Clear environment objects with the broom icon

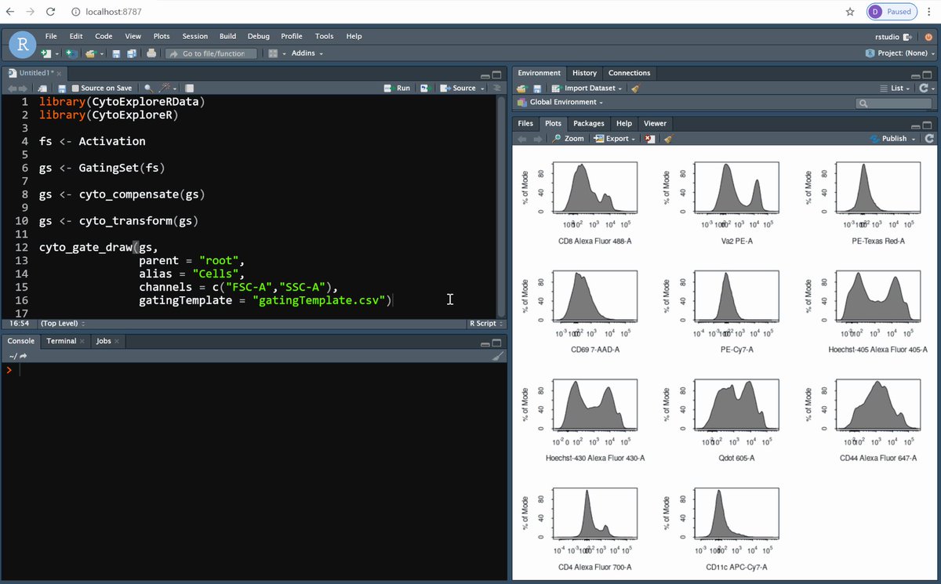(635, 89)
